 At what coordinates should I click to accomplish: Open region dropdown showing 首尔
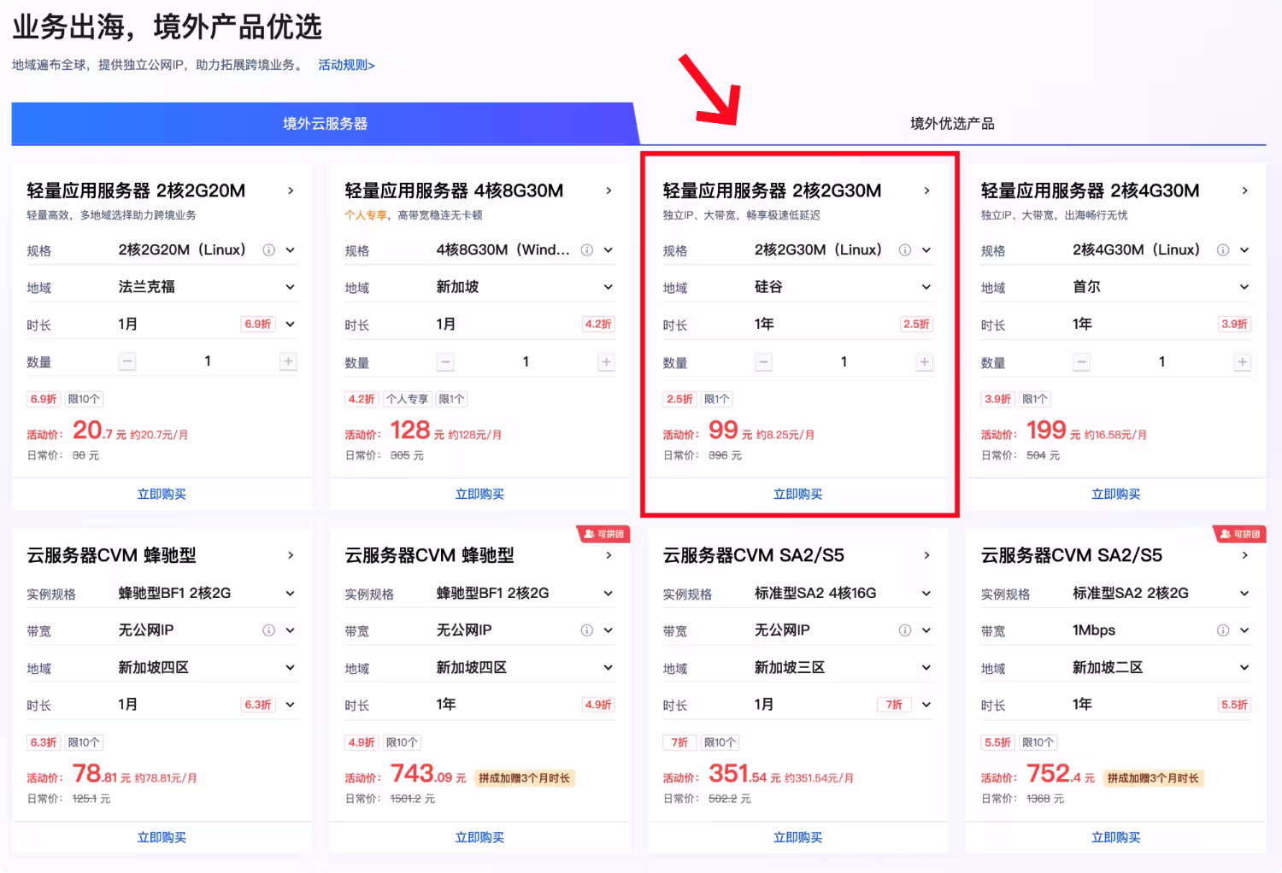pos(1161,287)
